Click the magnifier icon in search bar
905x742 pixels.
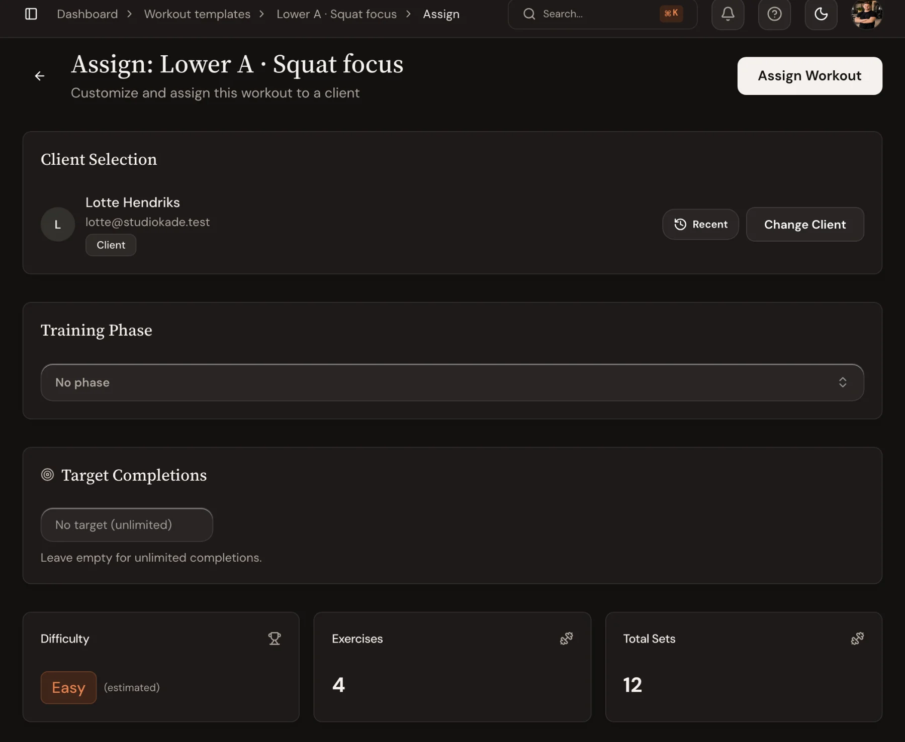(x=529, y=14)
